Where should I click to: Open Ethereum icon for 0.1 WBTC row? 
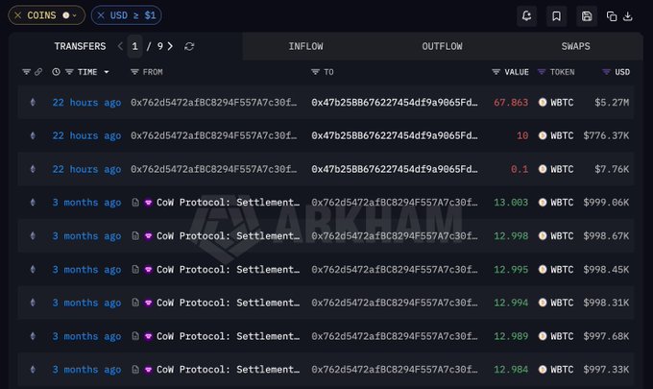(x=33, y=169)
